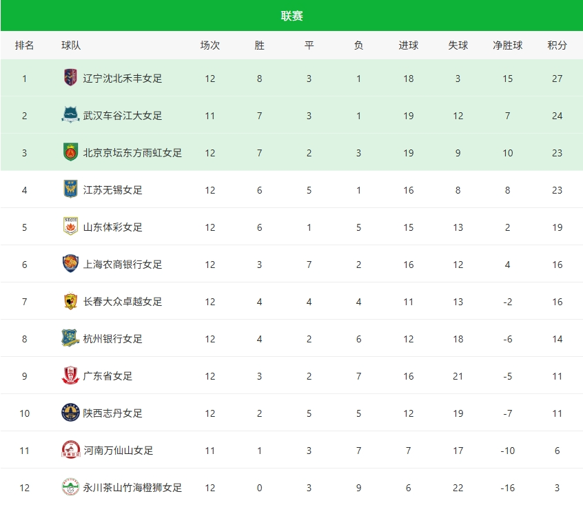Open the 陕西志丹女足 round badge
The width and height of the screenshot is (583, 505).
point(71,413)
